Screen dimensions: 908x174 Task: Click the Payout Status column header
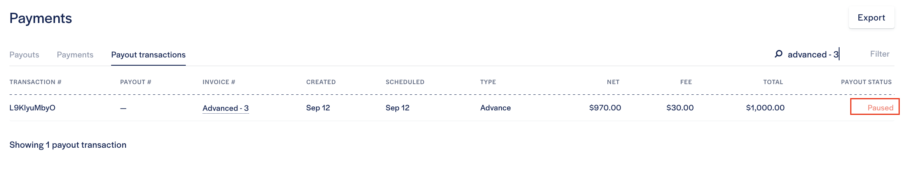tap(866, 82)
